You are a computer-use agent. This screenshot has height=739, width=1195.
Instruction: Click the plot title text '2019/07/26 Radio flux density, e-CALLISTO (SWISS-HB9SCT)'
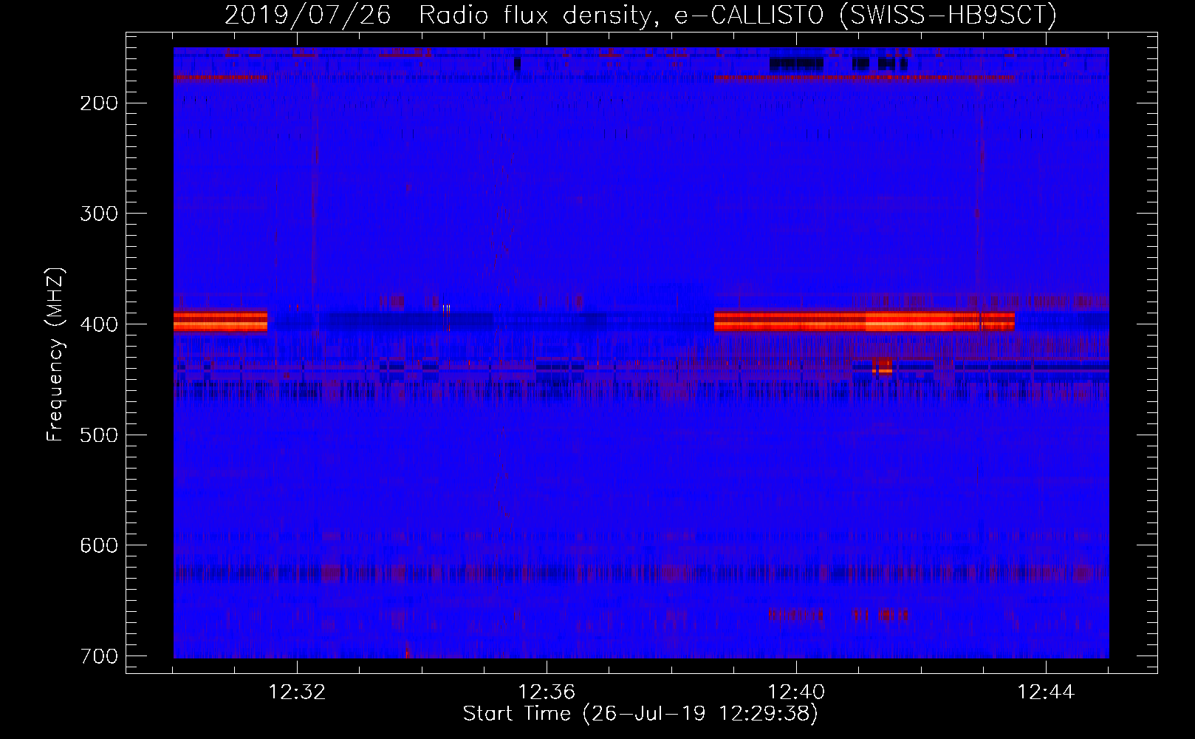(x=640, y=15)
